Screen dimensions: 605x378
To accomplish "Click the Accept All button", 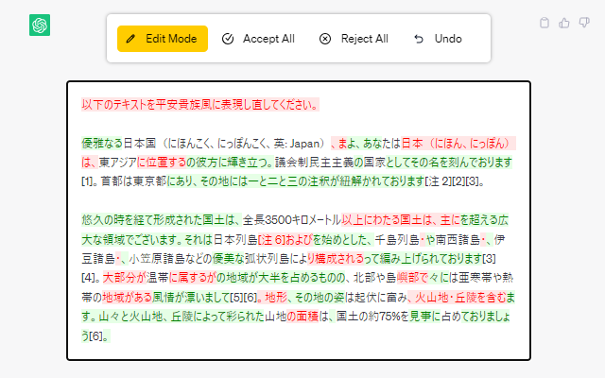I will (x=258, y=39).
